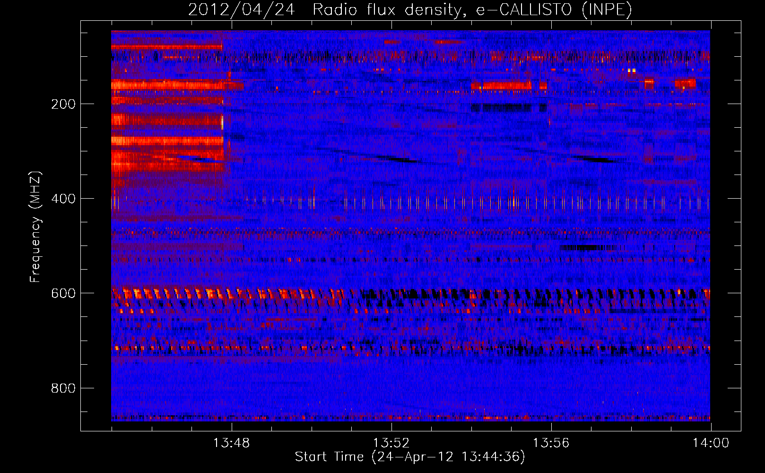This screenshot has width=765, height=473.
Task: Click the "Frequency (MHZ)" axis label
Action: coord(35,227)
